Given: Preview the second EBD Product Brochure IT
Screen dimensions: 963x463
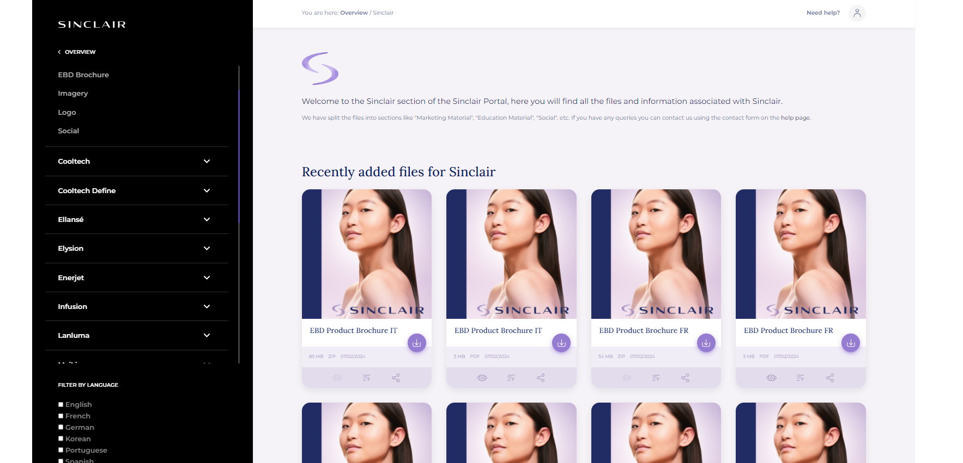Looking at the screenshot, I should coord(482,378).
